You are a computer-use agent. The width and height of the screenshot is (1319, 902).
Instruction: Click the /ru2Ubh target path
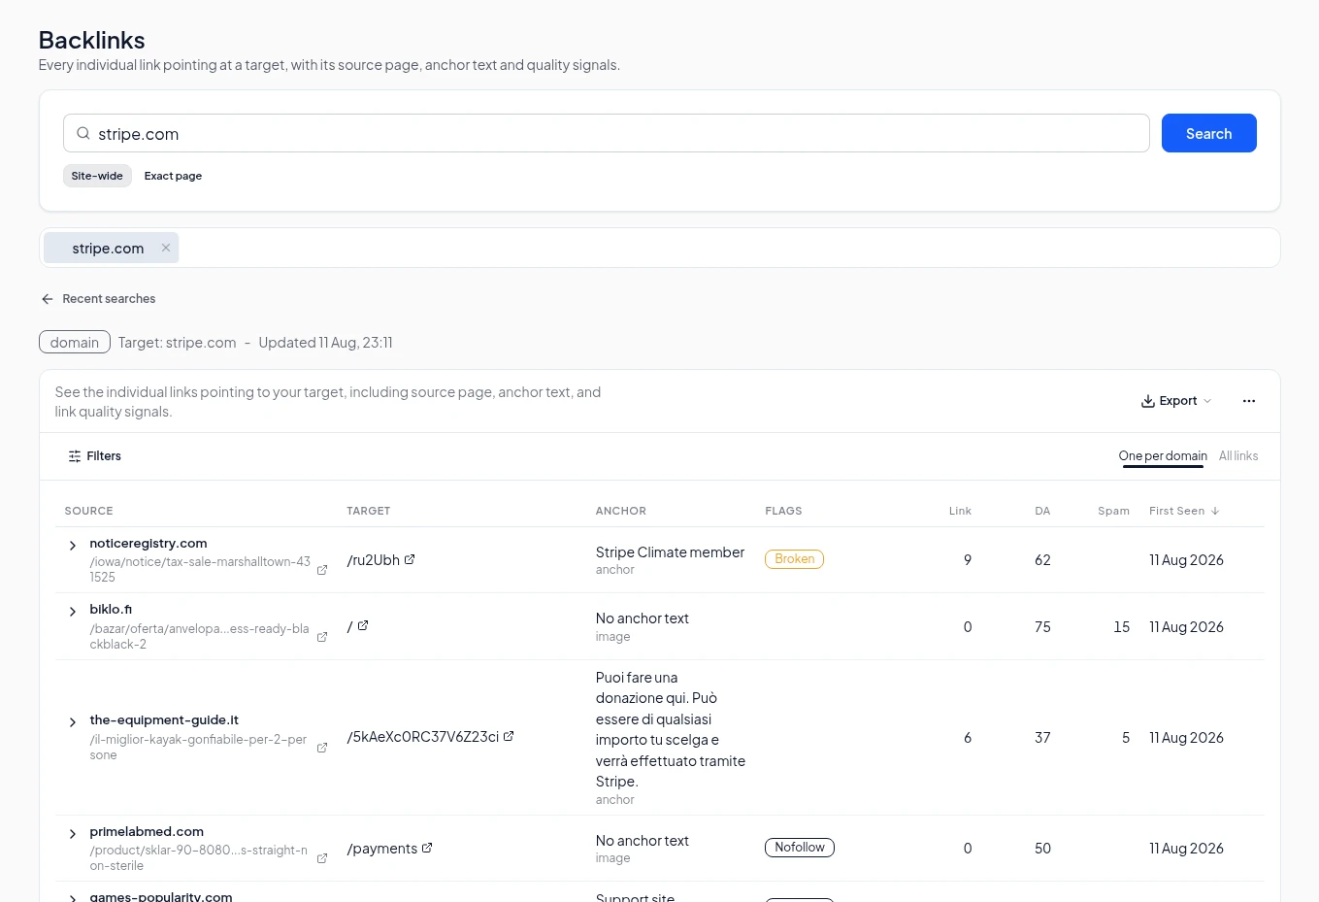374,560
